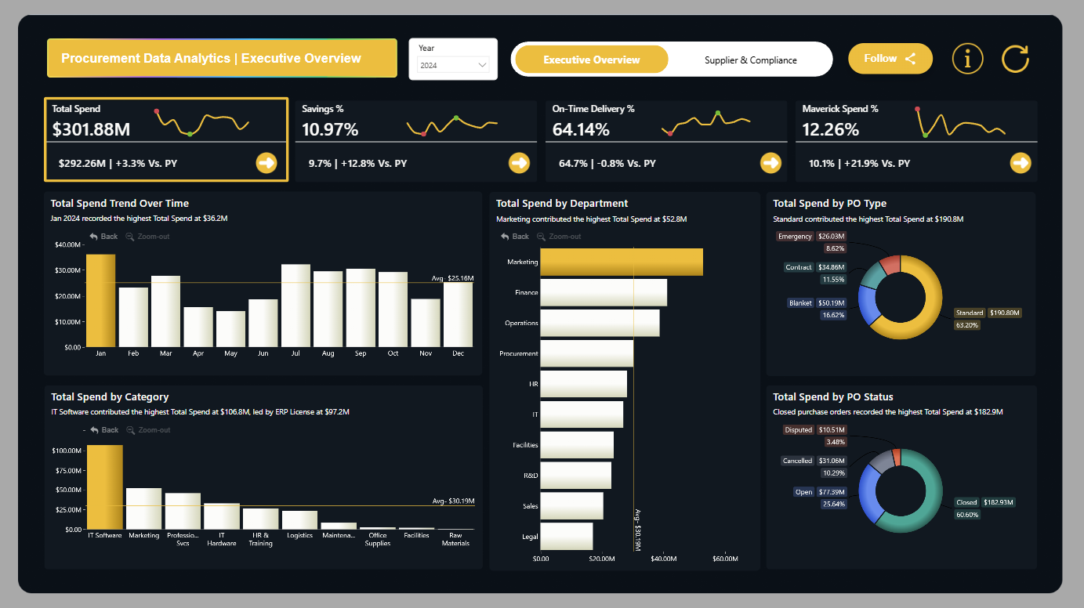
Task: Open the info icon in header
Action: 967,59
